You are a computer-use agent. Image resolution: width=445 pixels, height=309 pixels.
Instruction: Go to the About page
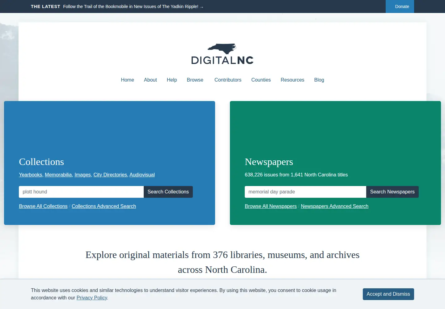150,80
